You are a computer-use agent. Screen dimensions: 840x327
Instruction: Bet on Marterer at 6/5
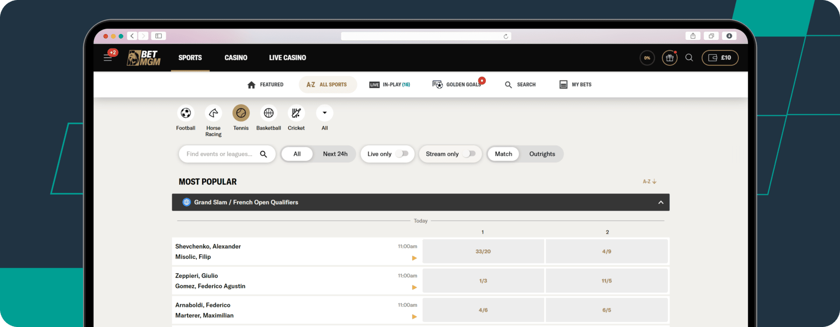tap(607, 310)
